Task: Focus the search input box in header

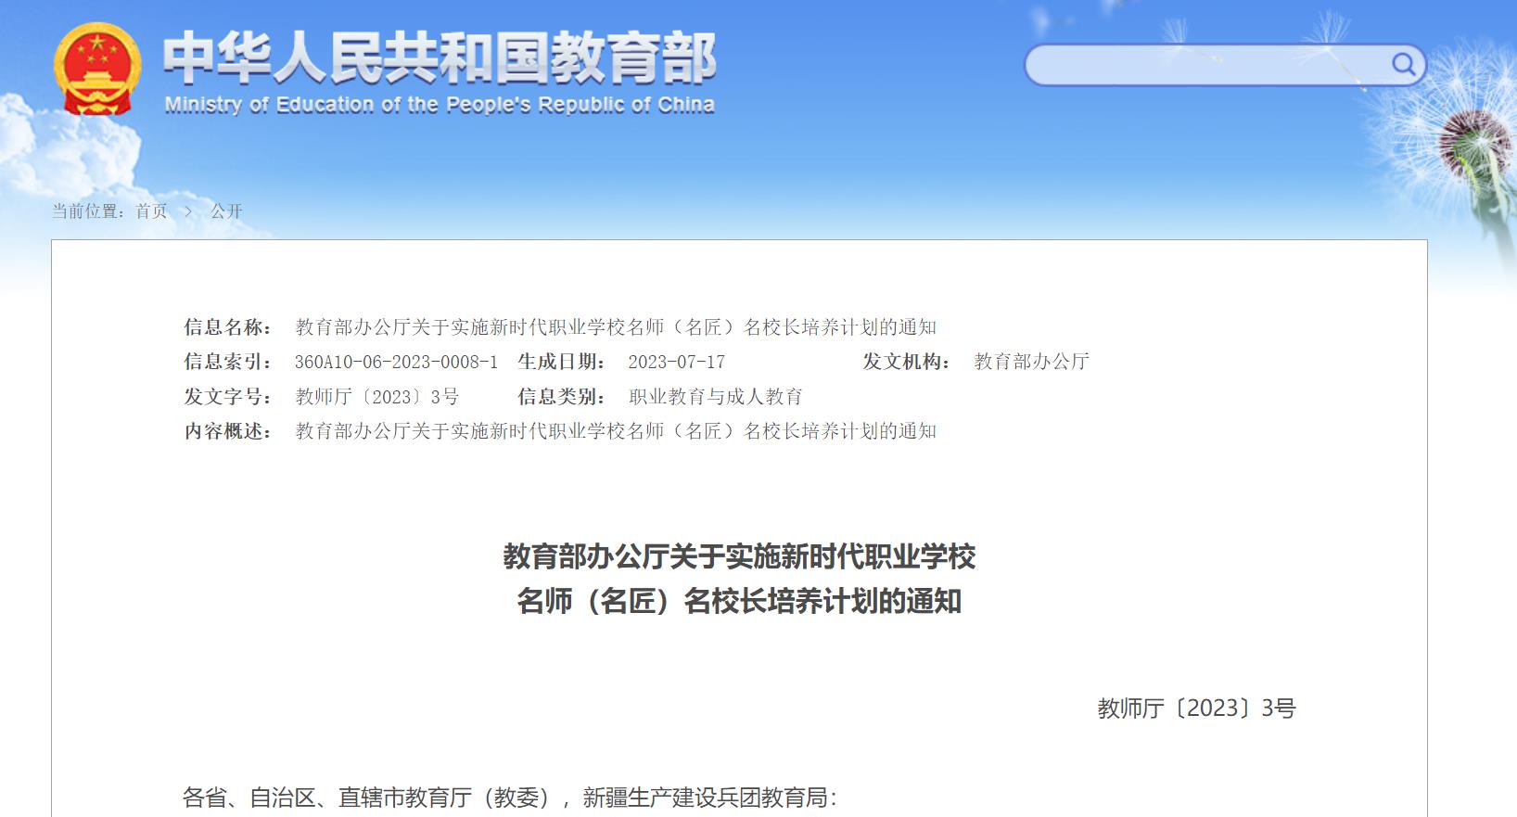Action: pos(1205,65)
